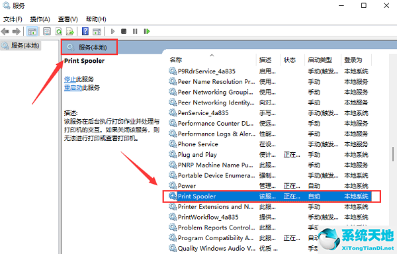Select the Power service row
The width and height of the screenshot is (397, 254).
pos(270,186)
